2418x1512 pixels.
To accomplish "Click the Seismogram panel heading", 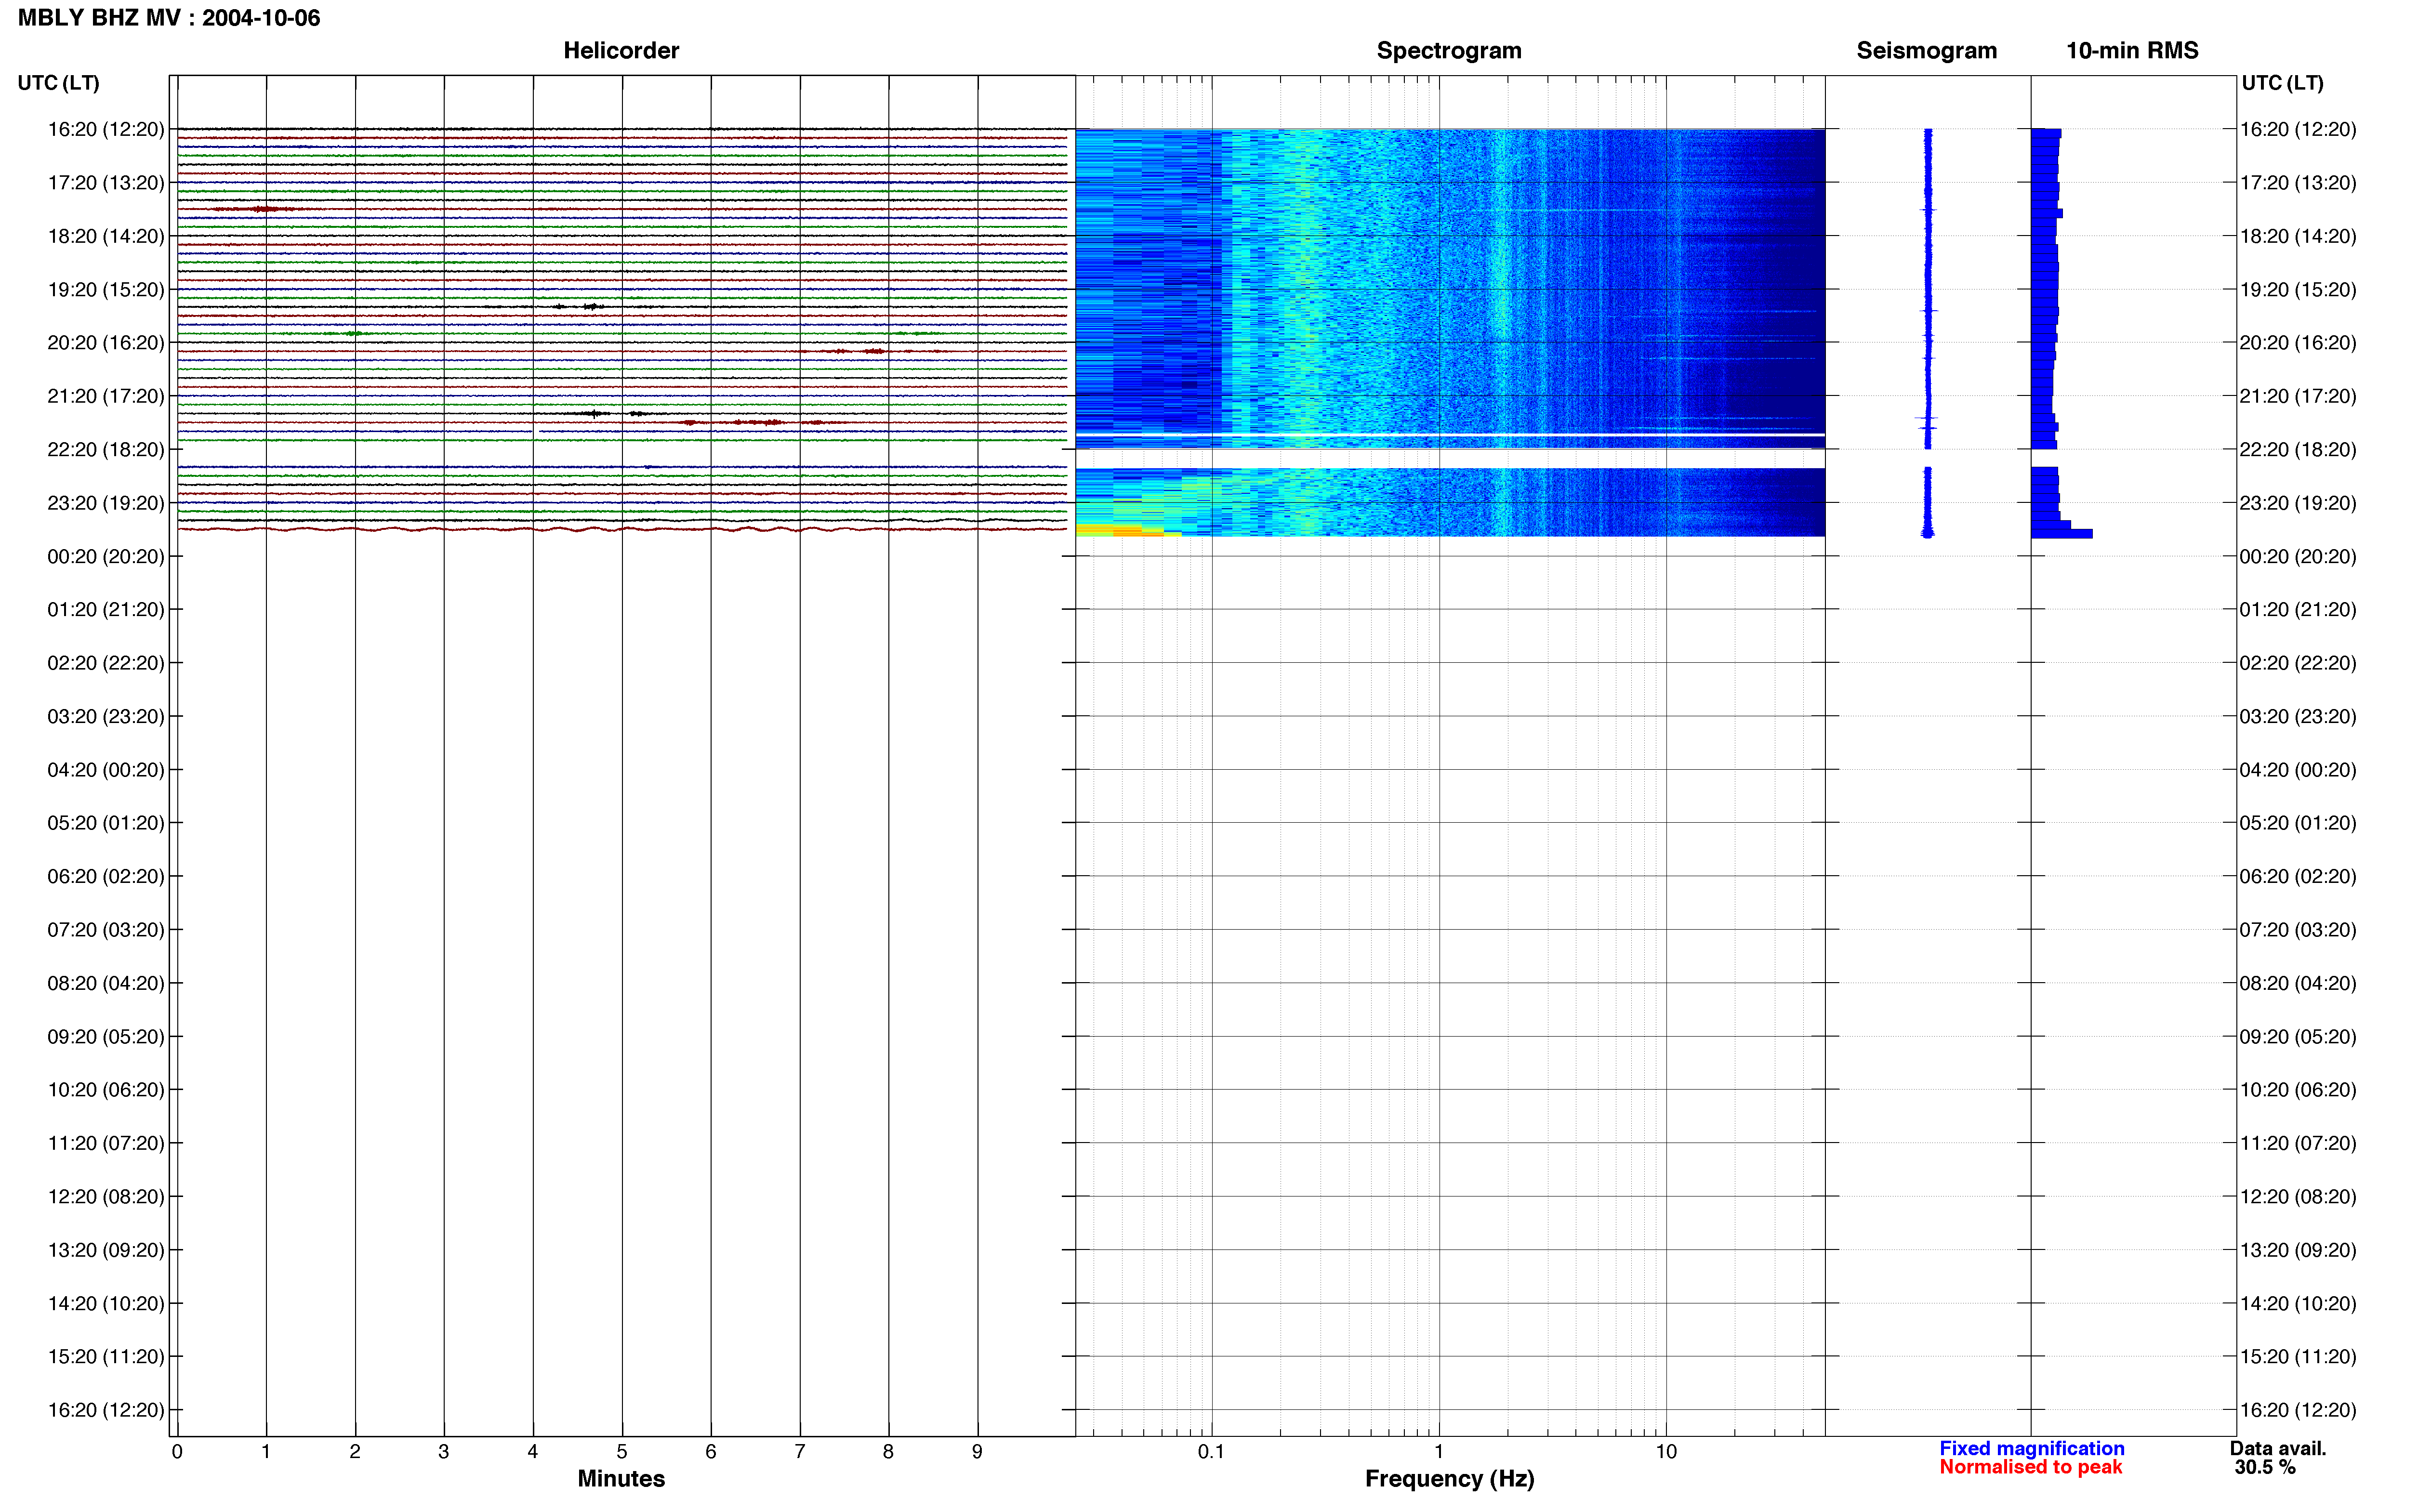I will tap(1926, 50).
